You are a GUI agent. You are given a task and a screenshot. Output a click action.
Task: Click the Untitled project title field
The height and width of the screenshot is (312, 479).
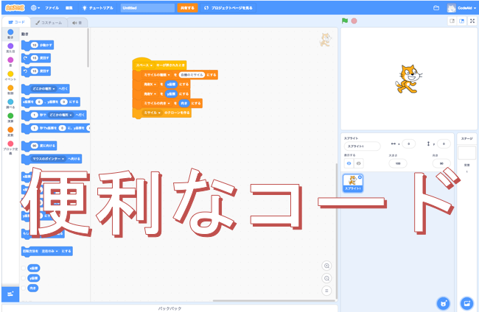point(147,8)
